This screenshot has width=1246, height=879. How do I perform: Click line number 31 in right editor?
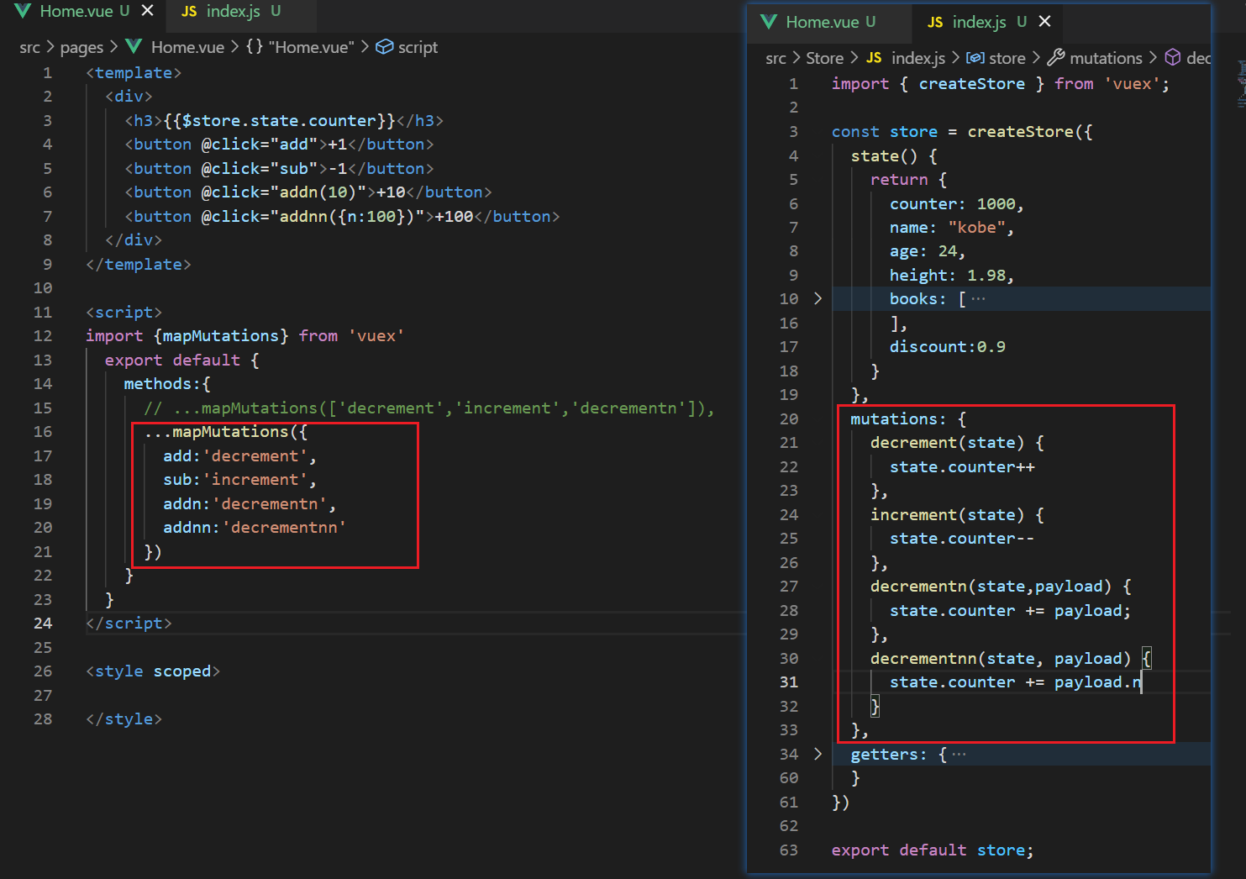(789, 682)
